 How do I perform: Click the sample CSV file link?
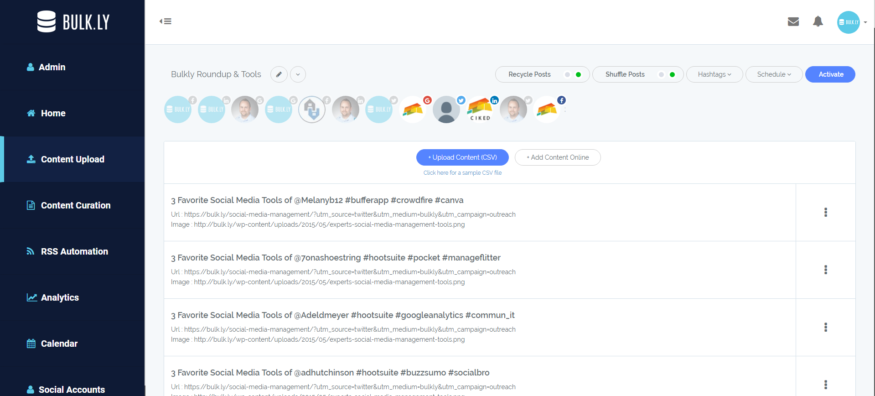pos(462,173)
